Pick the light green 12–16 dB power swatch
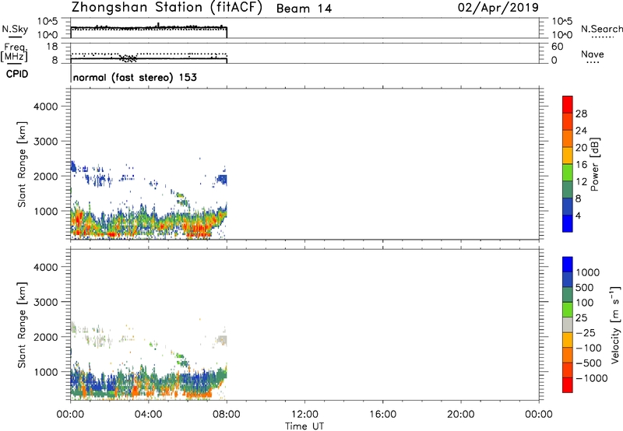 coord(568,172)
